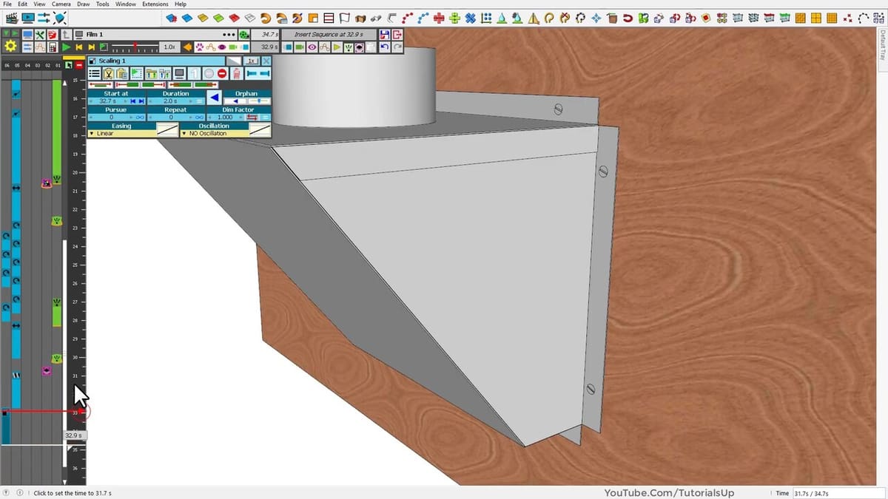
Task: Click the timeline at 31.7 s ruler
Action: 77,389
